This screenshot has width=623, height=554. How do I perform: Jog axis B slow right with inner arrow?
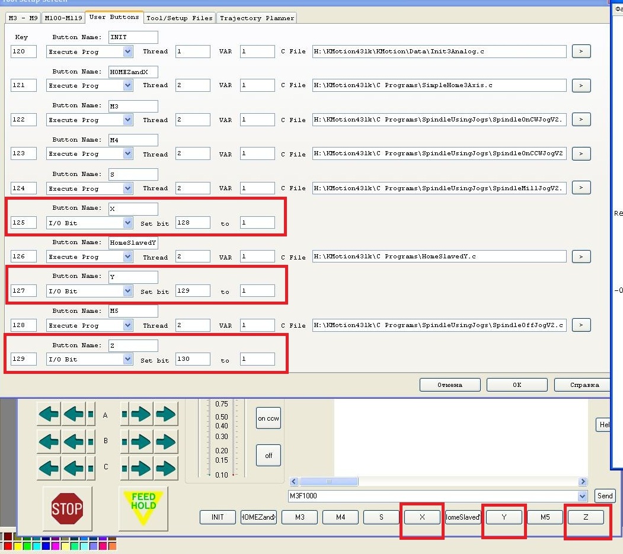(141, 441)
